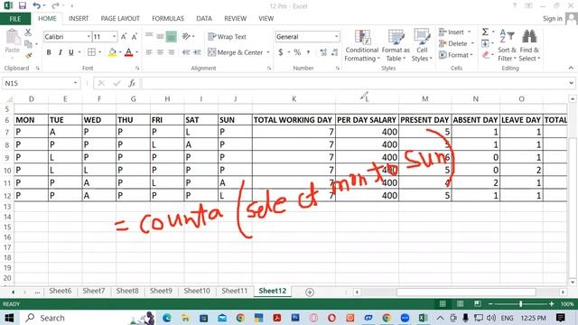Click the Accounting dollar format icon
This screenshot has height=325, width=578.
pos(281,52)
